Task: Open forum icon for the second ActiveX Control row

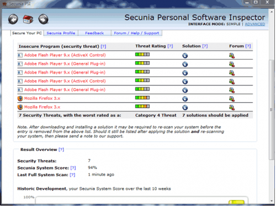Action: 232,82
